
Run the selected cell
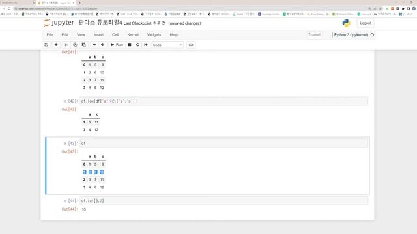[117, 45]
